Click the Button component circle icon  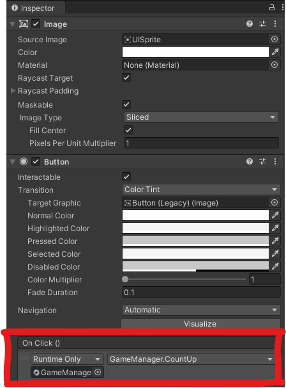pyautogui.click(x=24, y=161)
